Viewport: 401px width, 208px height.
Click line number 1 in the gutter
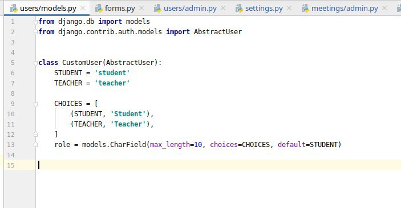point(13,22)
